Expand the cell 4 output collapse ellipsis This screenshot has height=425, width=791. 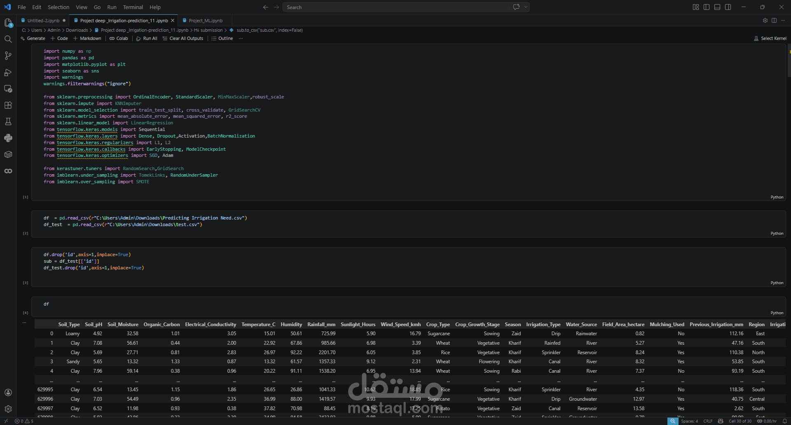[24, 322]
